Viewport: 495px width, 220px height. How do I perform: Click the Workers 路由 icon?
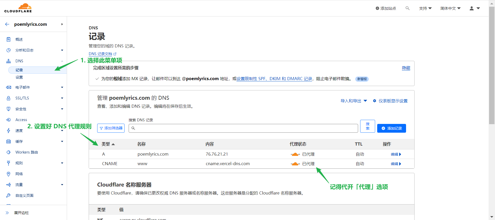point(9,152)
